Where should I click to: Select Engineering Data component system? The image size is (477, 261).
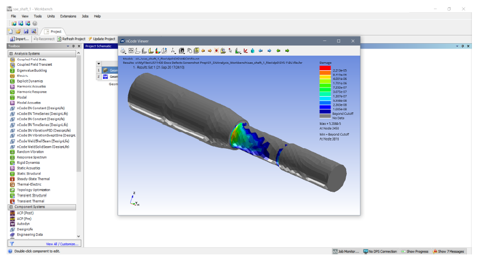(x=29, y=235)
